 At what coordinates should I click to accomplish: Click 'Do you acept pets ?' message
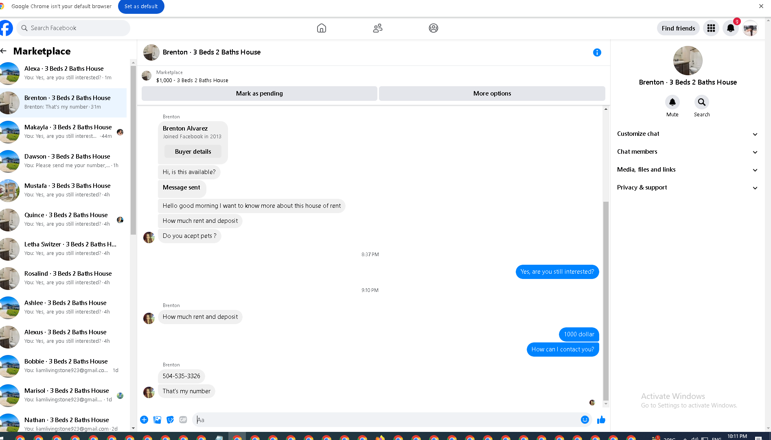189,236
